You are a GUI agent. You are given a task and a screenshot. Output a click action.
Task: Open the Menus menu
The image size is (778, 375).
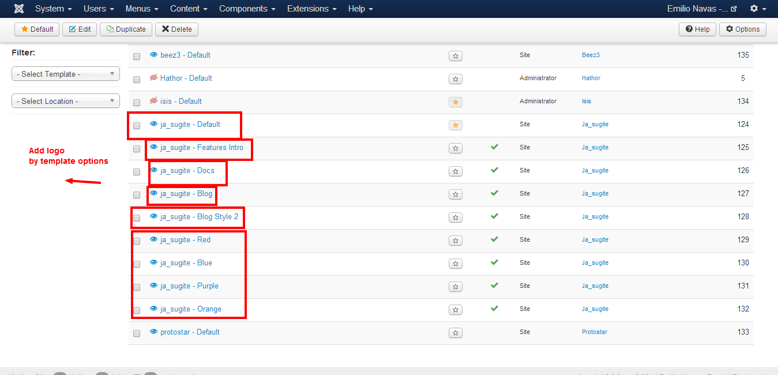coord(142,9)
